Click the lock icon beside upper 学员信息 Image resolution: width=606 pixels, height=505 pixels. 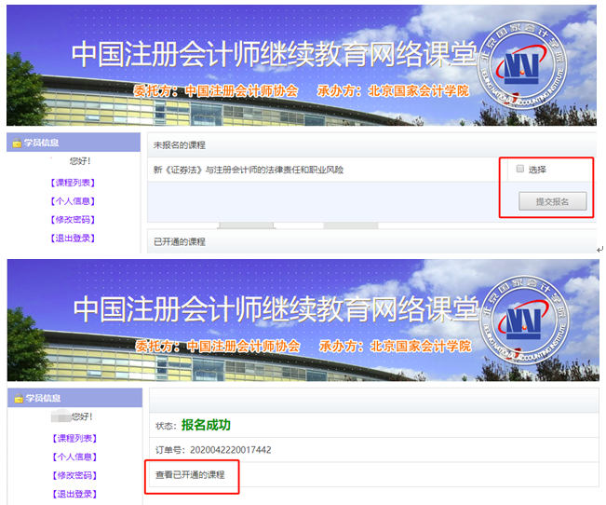tap(17, 143)
